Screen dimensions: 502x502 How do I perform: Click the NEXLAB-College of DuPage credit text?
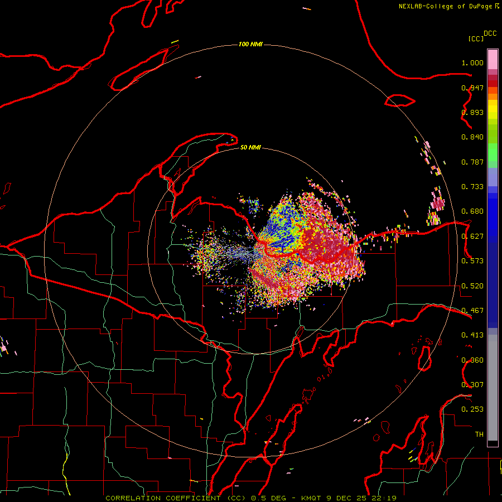445,6
